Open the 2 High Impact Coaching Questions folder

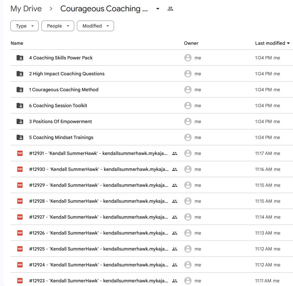pos(67,74)
